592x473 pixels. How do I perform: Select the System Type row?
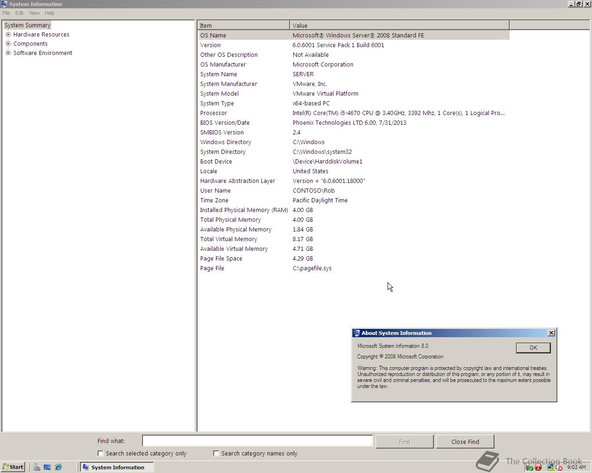tap(354, 103)
